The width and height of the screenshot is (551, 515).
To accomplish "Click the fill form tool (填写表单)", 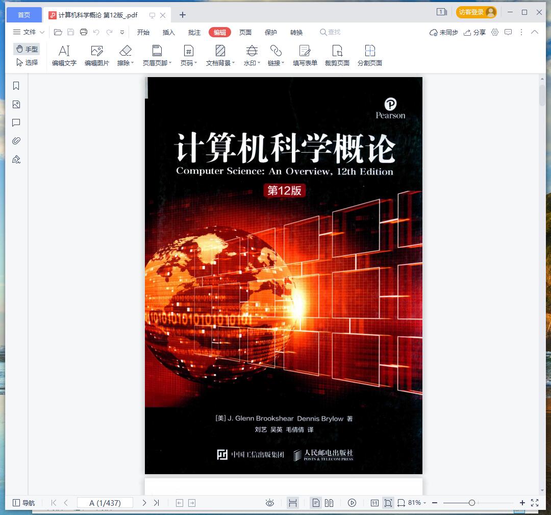I will point(305,56).
